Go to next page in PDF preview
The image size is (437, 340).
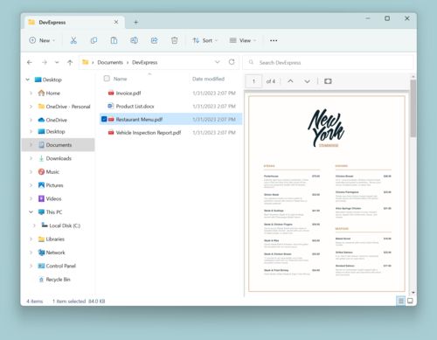pos(307,81)
